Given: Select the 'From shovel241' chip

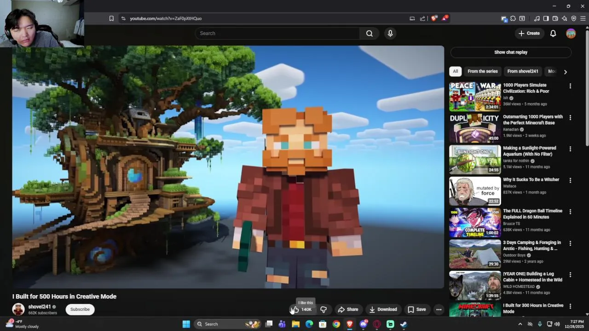Looking at the screenshot, I should (523, 71).
